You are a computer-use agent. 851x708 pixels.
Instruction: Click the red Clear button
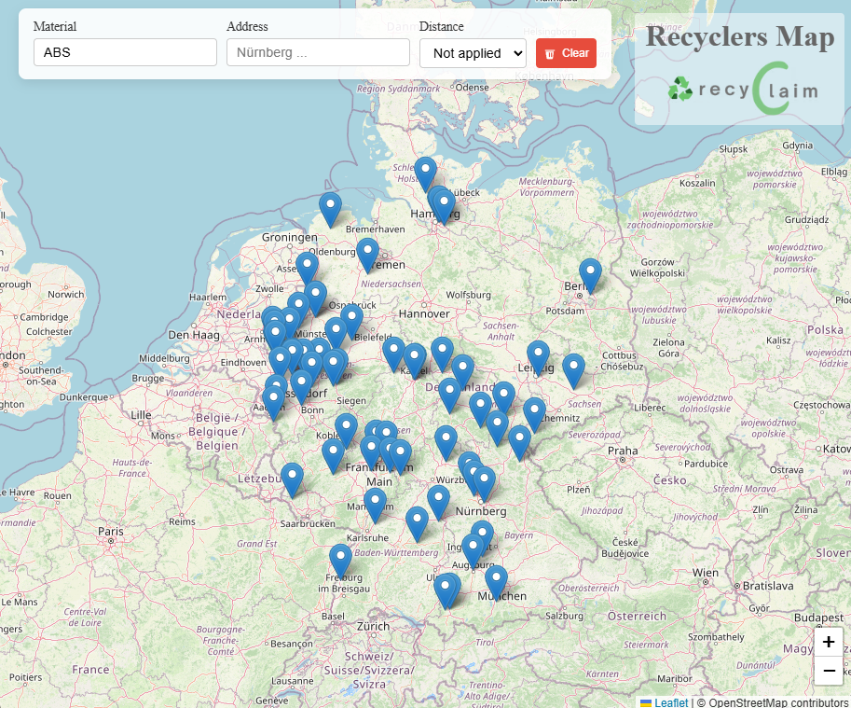(566, 53)
